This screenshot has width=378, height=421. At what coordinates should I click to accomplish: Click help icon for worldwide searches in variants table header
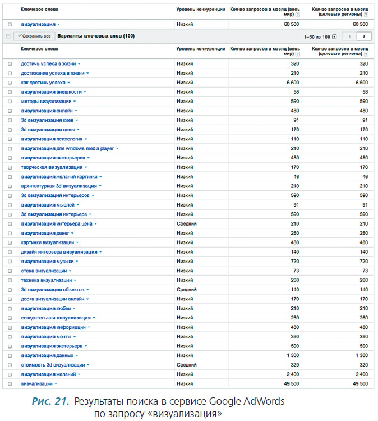pos(297,54)
